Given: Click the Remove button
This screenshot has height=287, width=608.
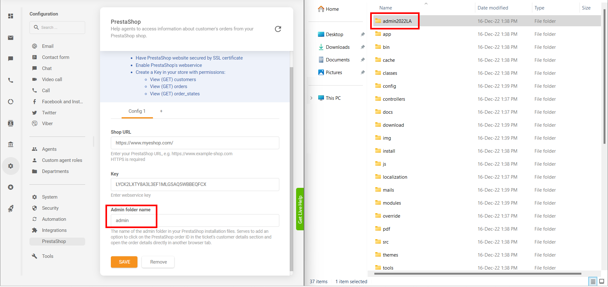Looking at the screenshot, I should [x=158, y=262].
